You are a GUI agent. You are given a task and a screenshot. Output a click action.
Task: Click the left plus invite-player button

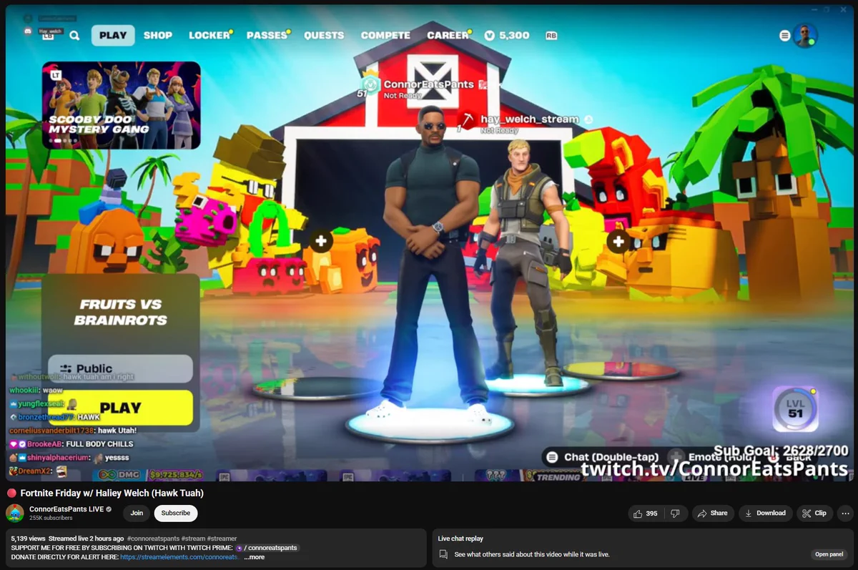(321, 241)
